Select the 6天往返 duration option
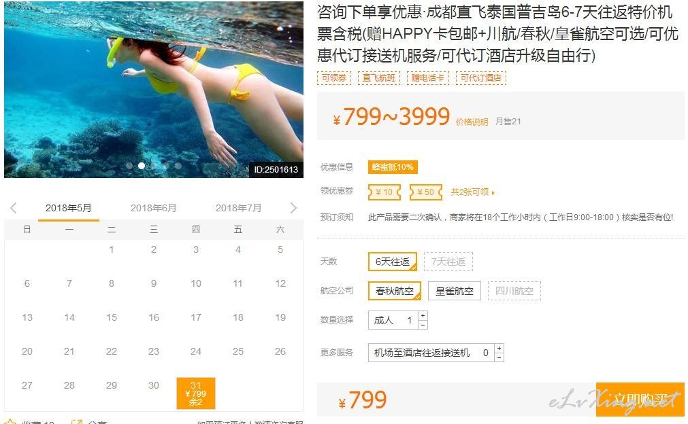688x424 pixels. [393, 262]
